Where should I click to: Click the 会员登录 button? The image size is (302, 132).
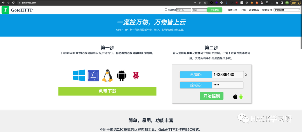click(214, 10)
